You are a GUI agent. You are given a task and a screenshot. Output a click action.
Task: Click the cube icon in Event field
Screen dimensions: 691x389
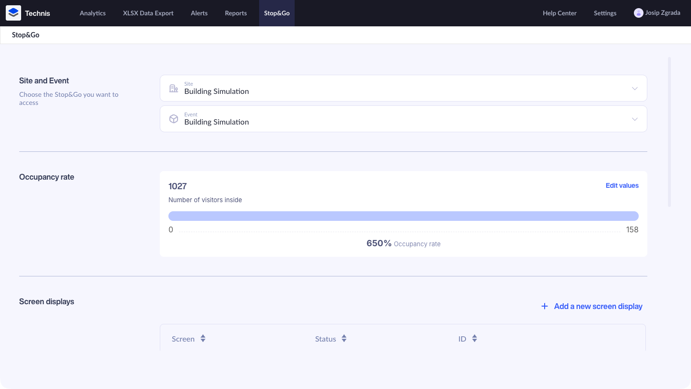[x=174, y=119]
